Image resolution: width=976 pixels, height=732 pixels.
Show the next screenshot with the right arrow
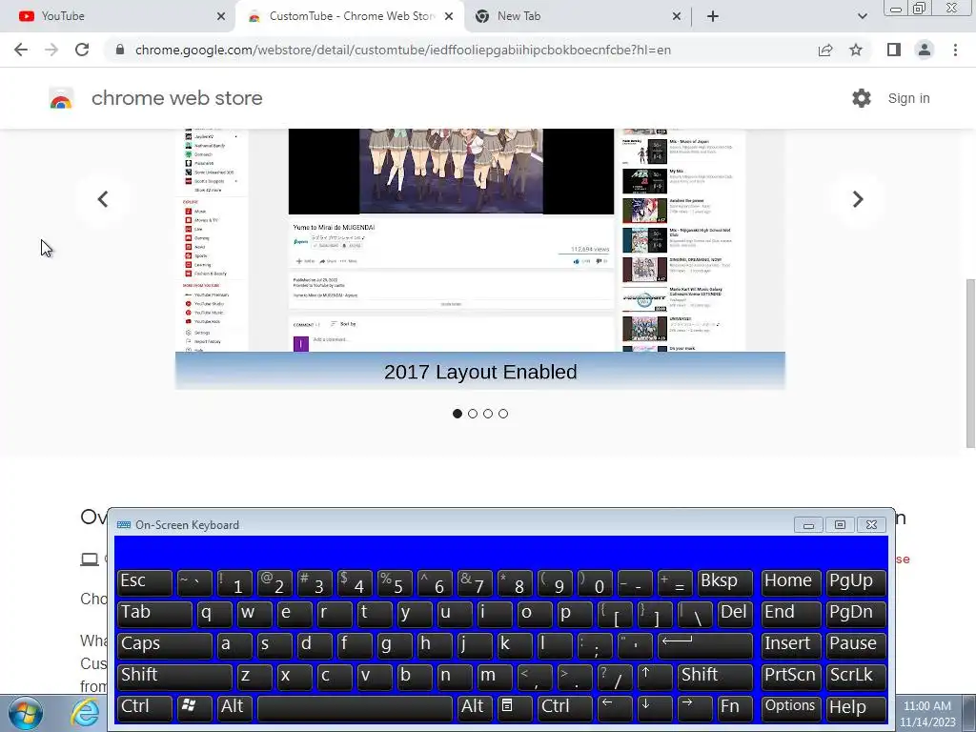point(858,199)
